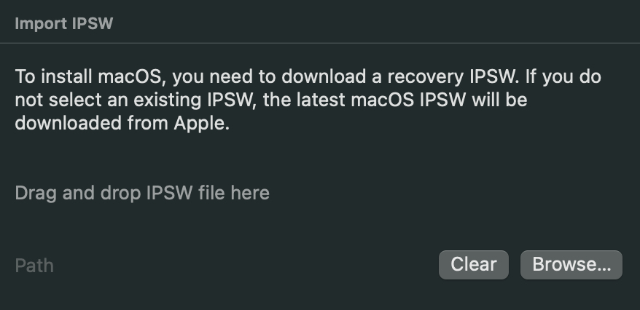Click the Clear button
The height and width of the screenshot is (310, 640).
[x=474, y=265]
